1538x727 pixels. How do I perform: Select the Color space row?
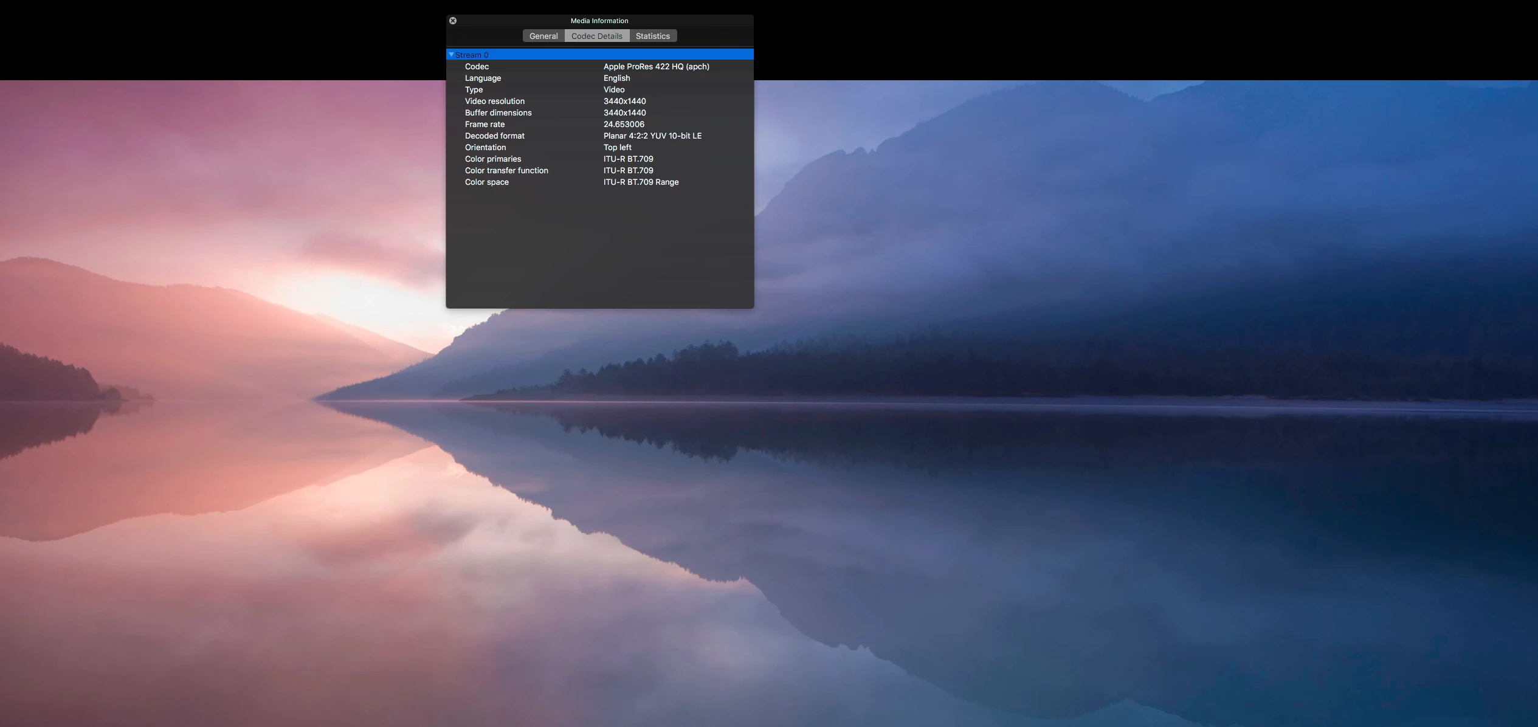(486, 182)
